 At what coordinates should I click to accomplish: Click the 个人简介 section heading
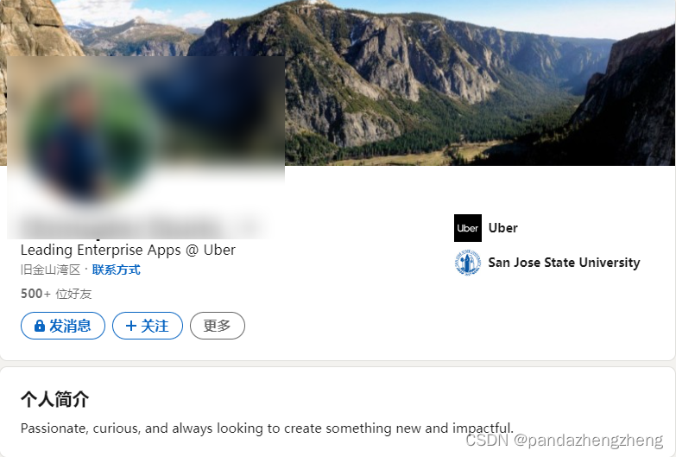(54, 399)
